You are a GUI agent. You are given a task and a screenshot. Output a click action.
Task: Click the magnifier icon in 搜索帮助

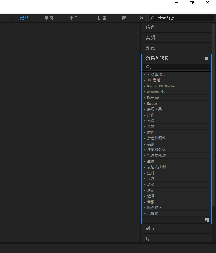(x=152, y=18)
